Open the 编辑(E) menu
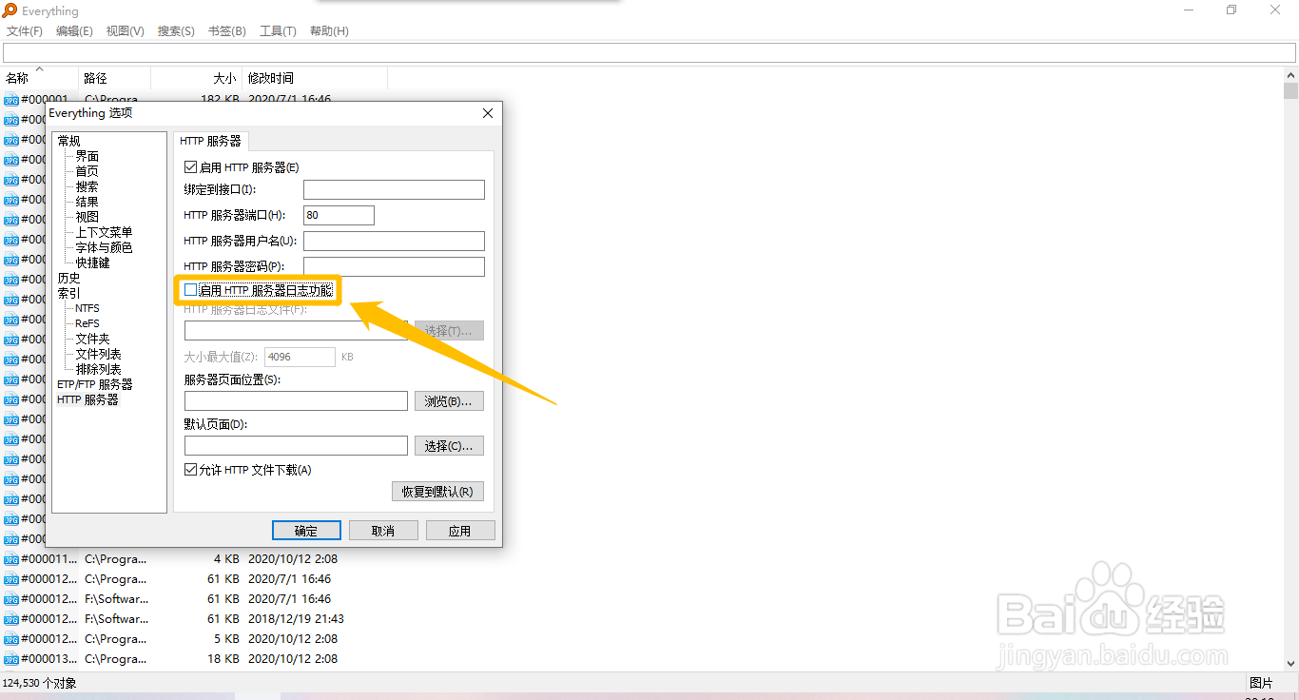 [x=74, y=31]
